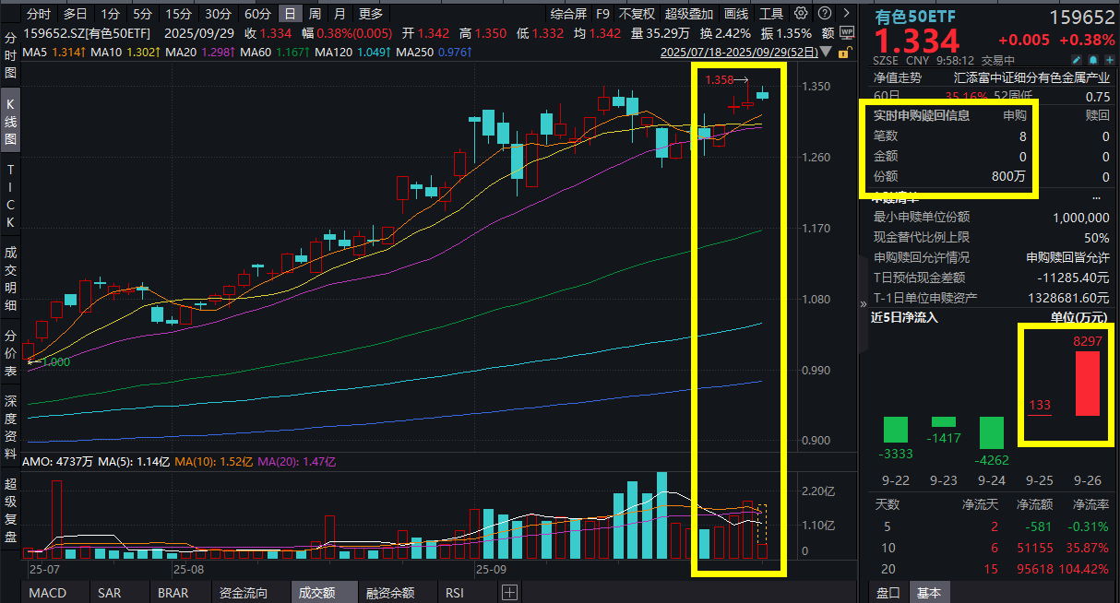Click the settings gear icon in the toolbar
The width and height of the screenshot is (1120, 603).
pyautogui.click(x=801, y=13)
